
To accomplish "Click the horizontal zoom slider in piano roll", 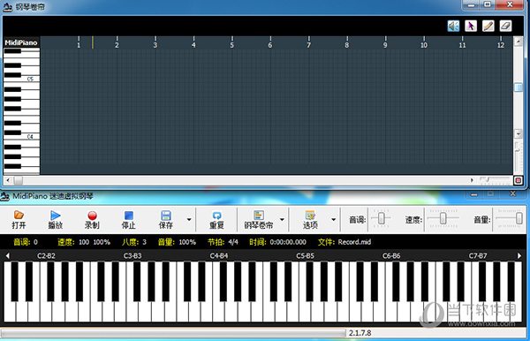I will [x=495, y=180].
